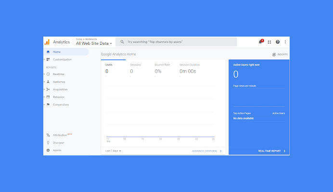Open the Last 7 days date dropdown

click(x=113, y=151)
